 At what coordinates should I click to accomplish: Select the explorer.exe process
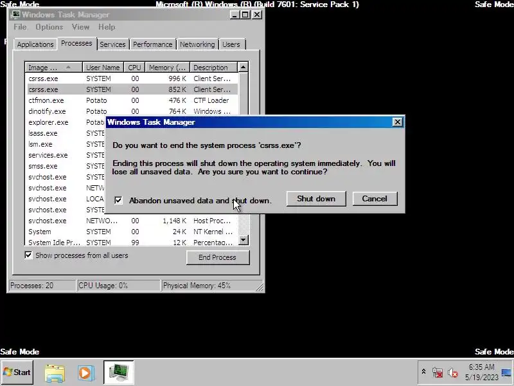coord(66,122)
